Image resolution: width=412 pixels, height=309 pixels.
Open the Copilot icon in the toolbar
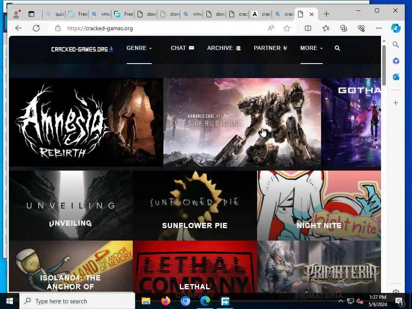(x=396, y=28)
